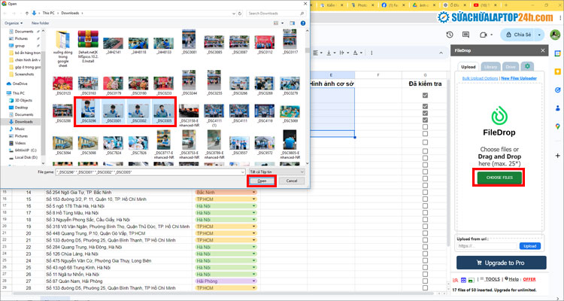Open the New Files Uploader link
Image resolution: width=564 pixels, height=301 pixels.
pyautogui.click(x=519, y=78)
